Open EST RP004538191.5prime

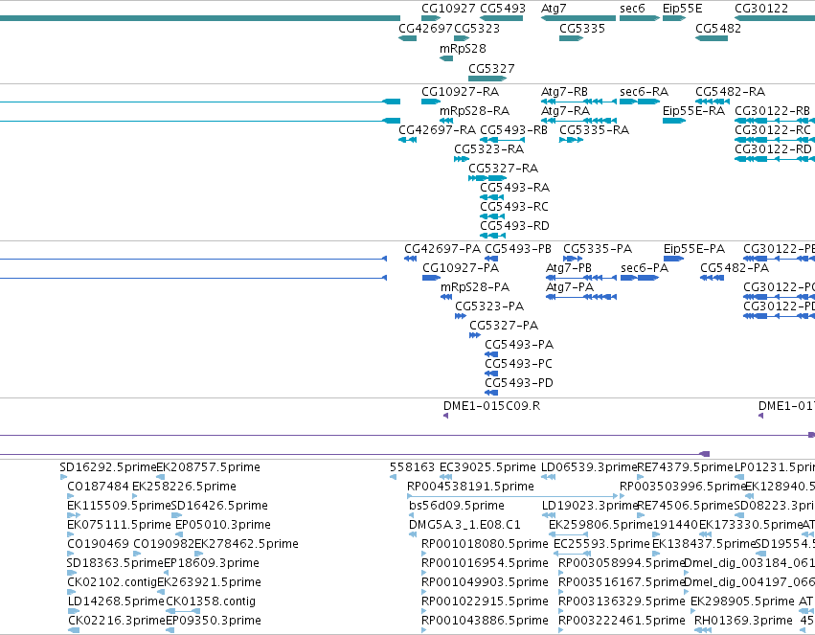click(x=470, y=487)
